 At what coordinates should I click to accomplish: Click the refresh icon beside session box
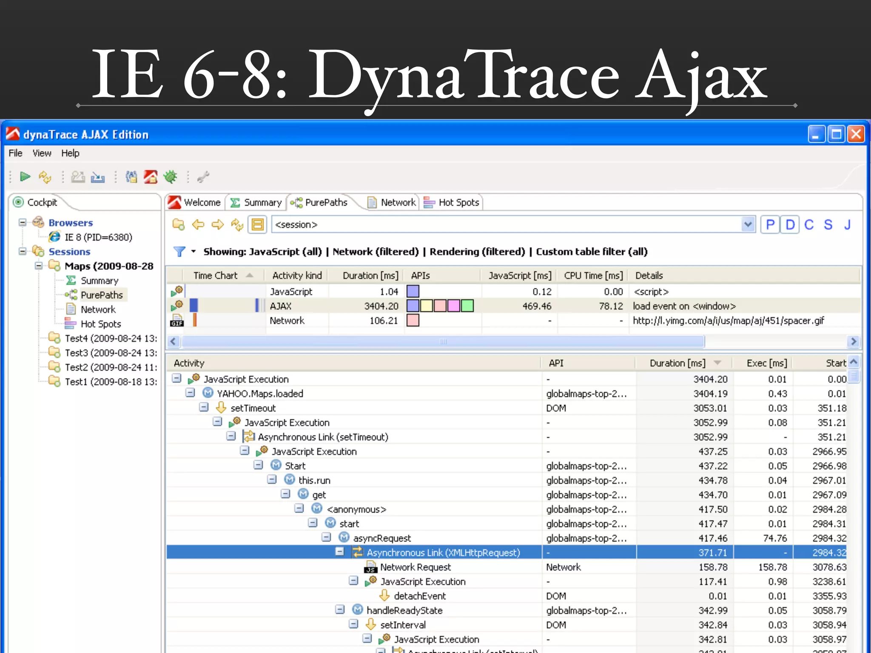point(237,224)
